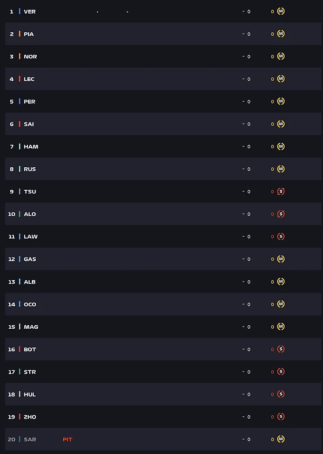Select the HUL driver name

point(30,394)
